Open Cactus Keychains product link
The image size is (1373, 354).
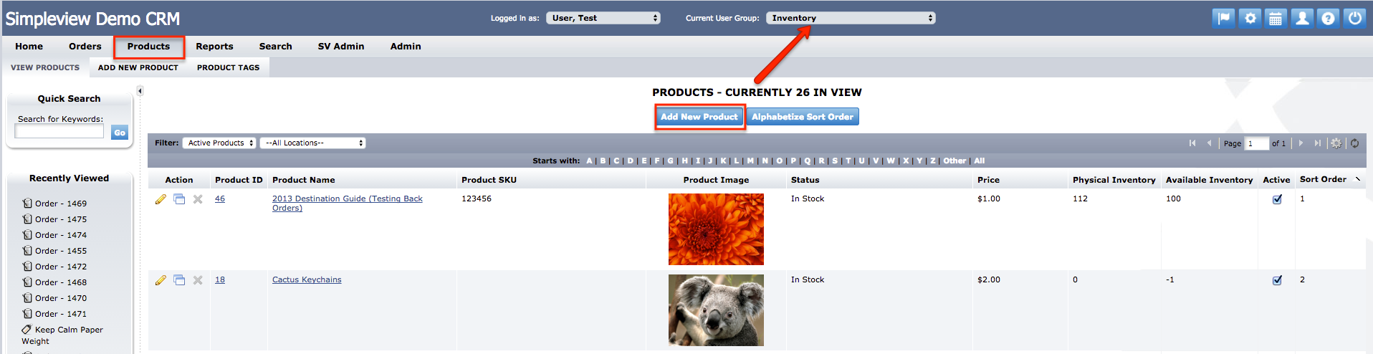coord(307,280)
